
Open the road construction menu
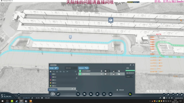[78, 94]
